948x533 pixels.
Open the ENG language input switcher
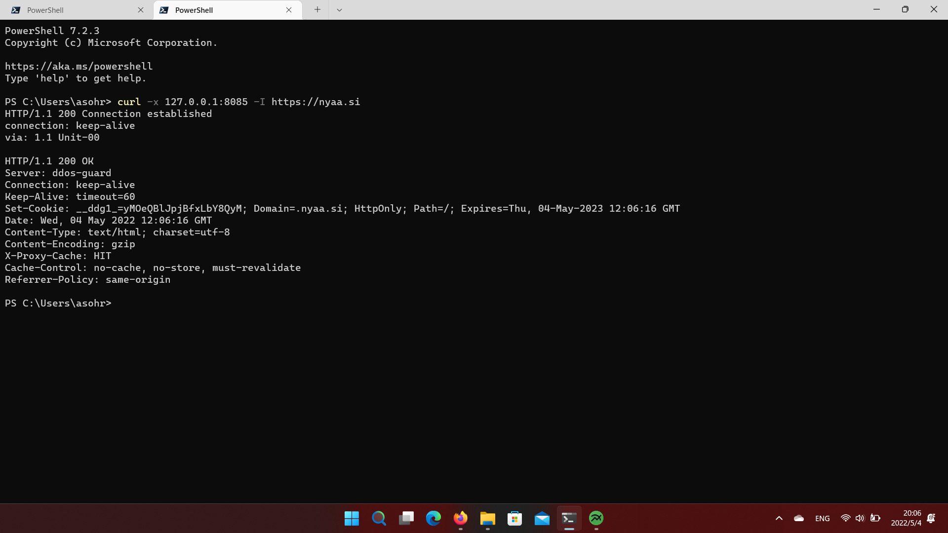click(x=822, y=518)
